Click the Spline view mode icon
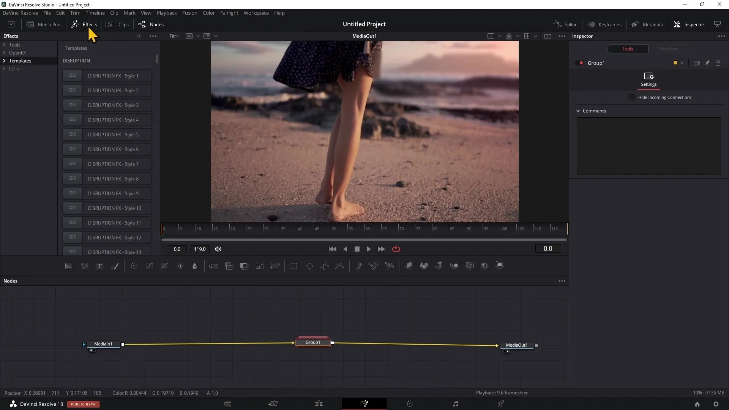 point(557,24)
